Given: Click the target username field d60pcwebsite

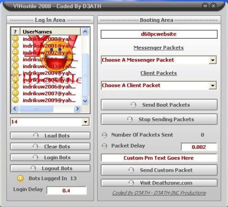Looking at the screenshot, I should 159,34.
